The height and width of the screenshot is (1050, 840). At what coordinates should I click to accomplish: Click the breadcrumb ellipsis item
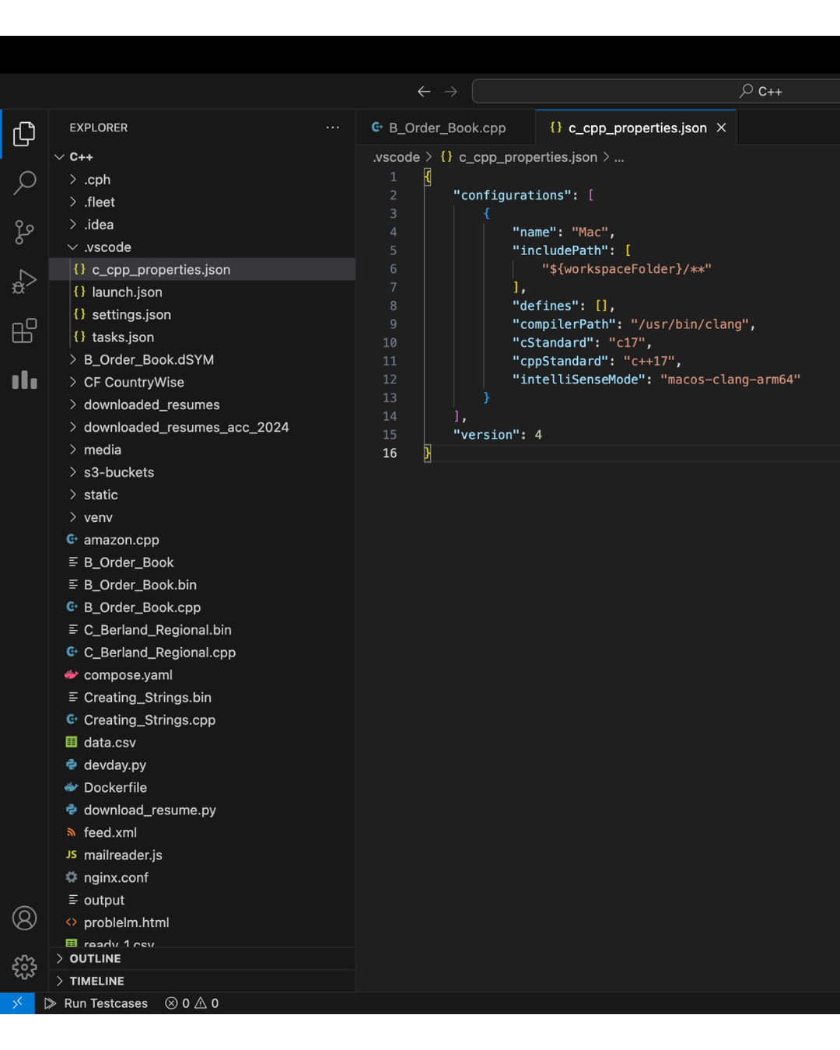[x=619, y=157]
